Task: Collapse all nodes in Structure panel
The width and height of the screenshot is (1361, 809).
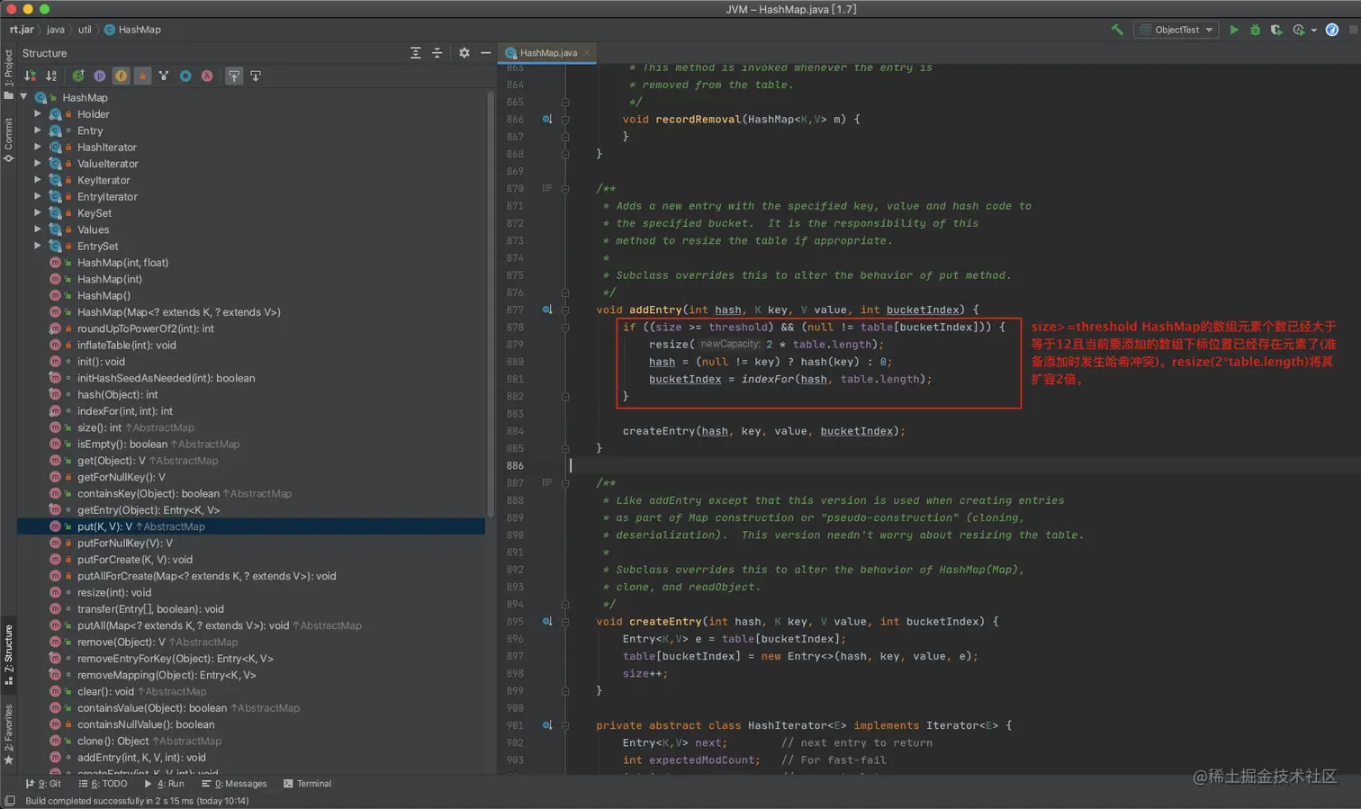Action: [x=437, y=53]
